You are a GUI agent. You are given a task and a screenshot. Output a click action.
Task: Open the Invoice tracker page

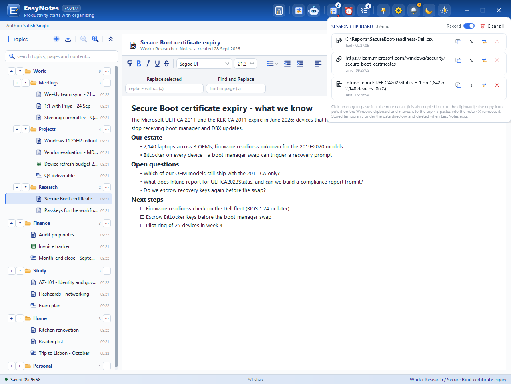pyautogui.click(x=54, y=246)
